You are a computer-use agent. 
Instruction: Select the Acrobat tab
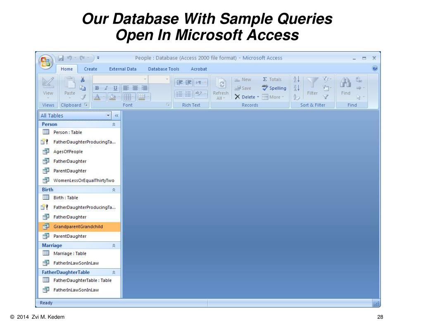click(199, 69)
